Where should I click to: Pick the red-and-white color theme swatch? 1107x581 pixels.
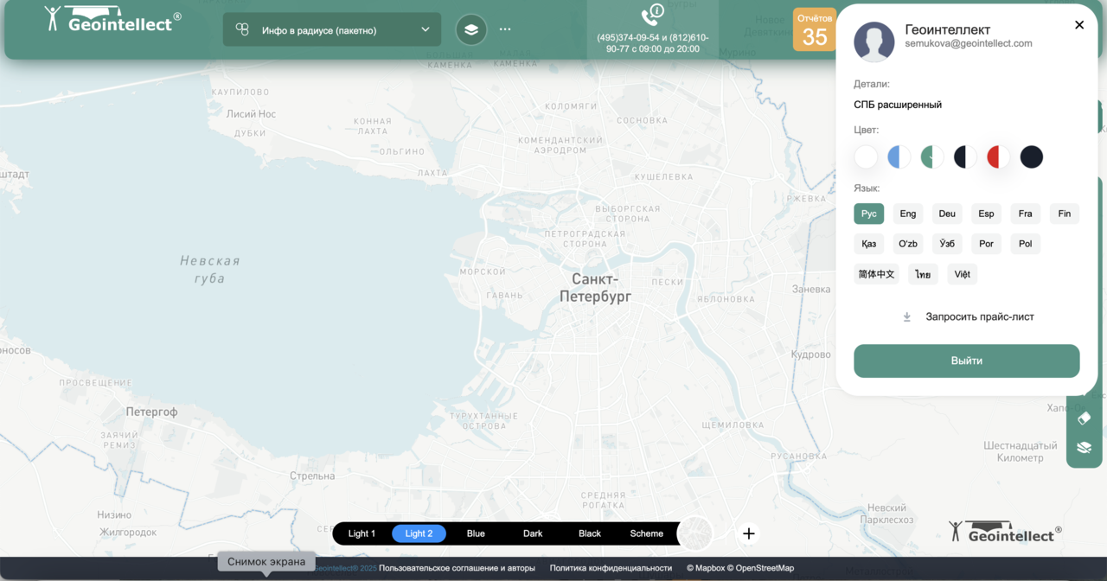click(x=998, y=156)
